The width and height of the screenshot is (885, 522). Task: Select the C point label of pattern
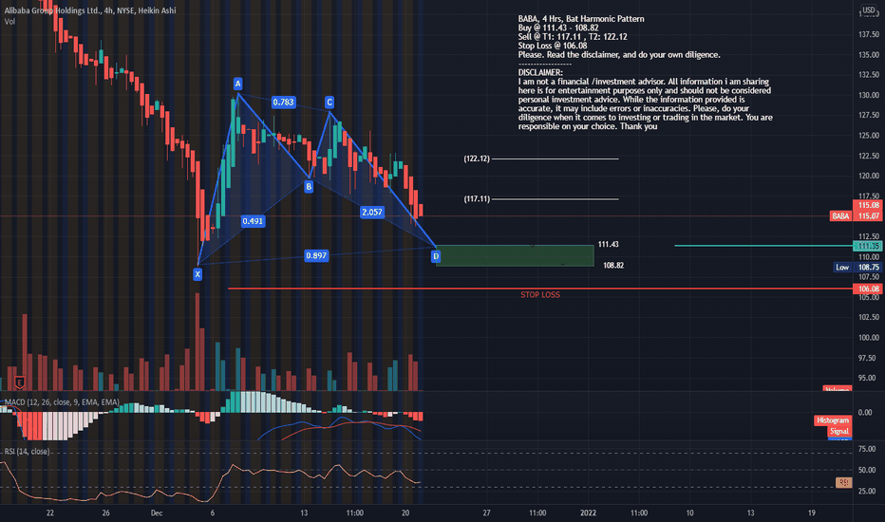pos(330,103)
